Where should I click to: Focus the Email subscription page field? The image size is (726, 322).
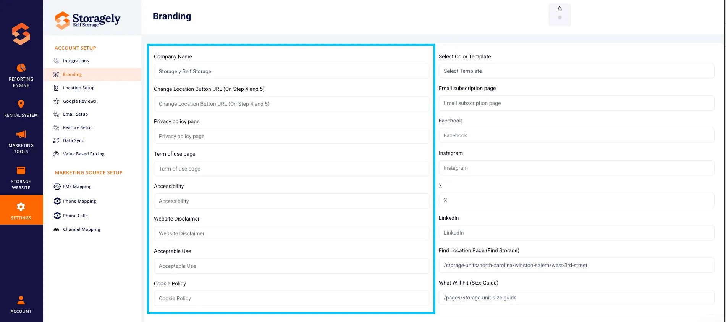click(576, 103)
